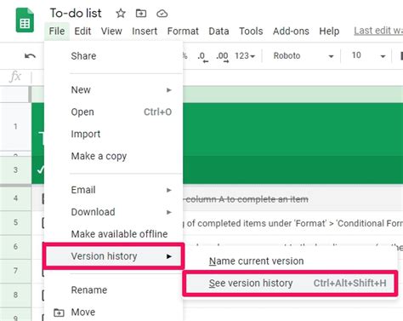The width and height of the screenshot is (403, 321).
Task: Open the 123 number format dropdown
Action: (245, 56)
